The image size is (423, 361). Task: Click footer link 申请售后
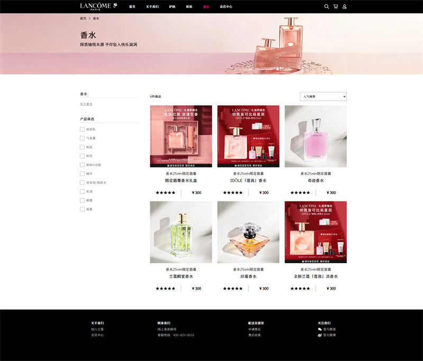254,329
